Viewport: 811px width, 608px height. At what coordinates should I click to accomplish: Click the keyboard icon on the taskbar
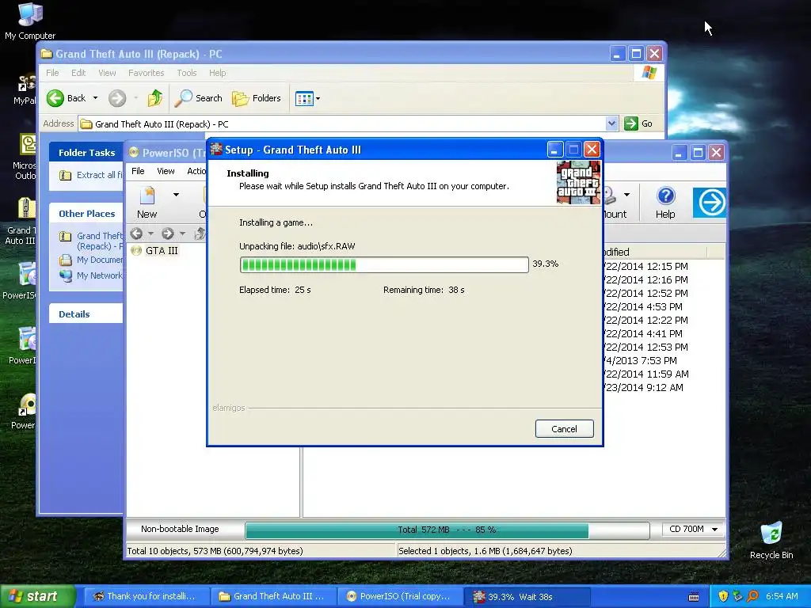(694, 597)
